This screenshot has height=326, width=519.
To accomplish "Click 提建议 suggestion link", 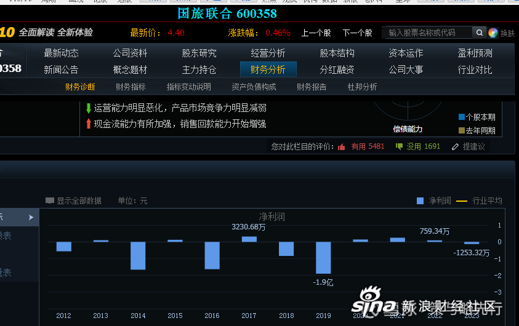I will 473,146.
